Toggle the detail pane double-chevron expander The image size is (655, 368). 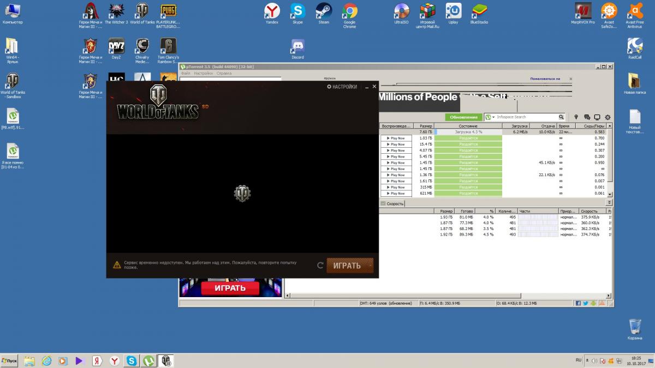pos(609,203)
